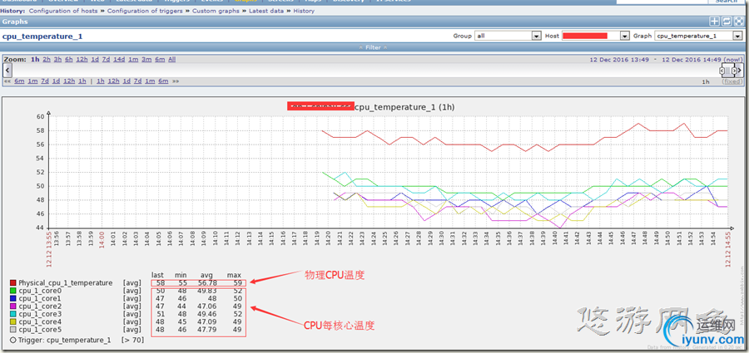Click the start date 12 Dec 2016 13:49
749x353 pixels.
tap(619, 60)
